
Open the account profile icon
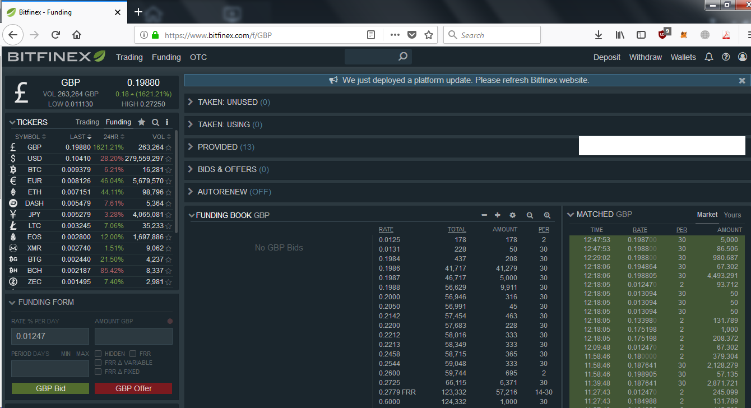click(x=743, y=57)
